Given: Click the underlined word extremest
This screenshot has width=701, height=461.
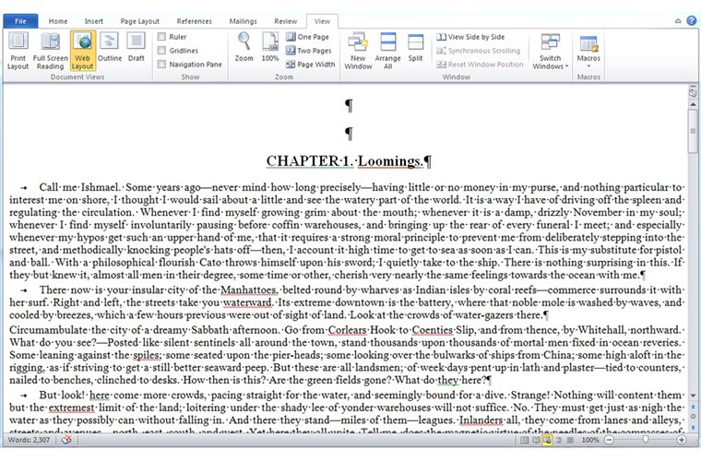Looking at the screenshot, I should 71,408.
